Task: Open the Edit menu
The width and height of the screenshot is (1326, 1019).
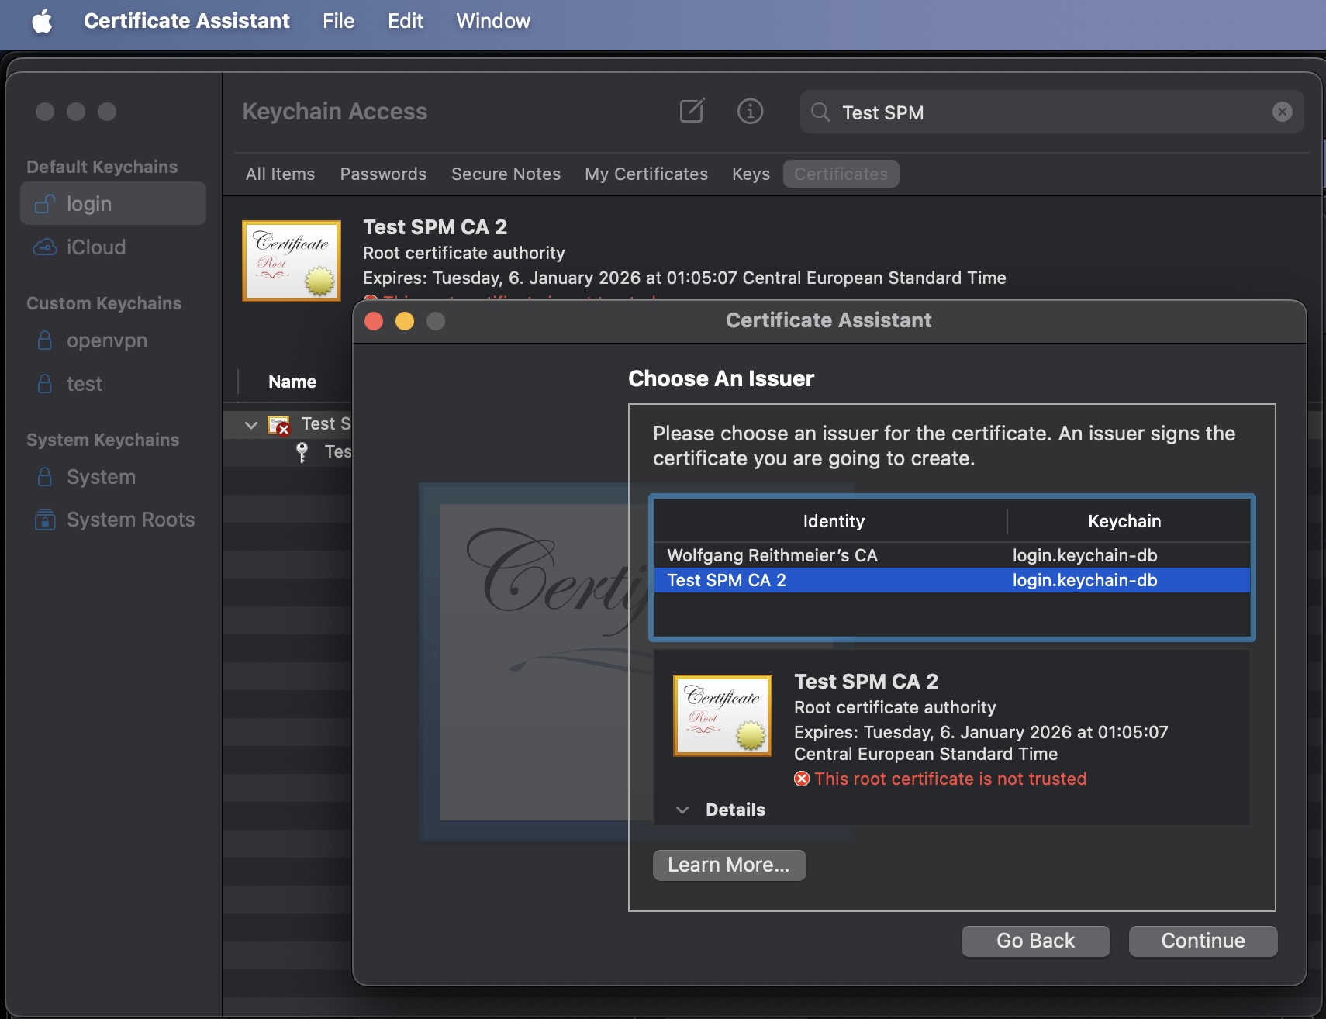Action: click(406, 21)
